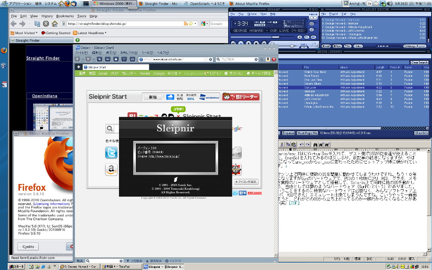The height and width of the screenshot is (270, 432).
Task: Open new tab with green plus in Firefox
Action: coord(78,40)
